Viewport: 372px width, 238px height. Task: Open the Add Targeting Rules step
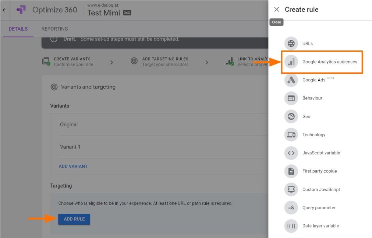click(x=165, y=62)
